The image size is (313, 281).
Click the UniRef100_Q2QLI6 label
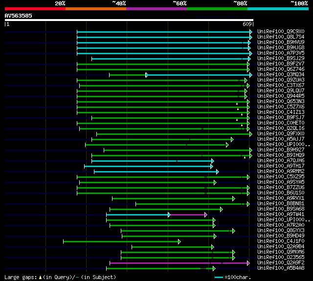point(281,129)
